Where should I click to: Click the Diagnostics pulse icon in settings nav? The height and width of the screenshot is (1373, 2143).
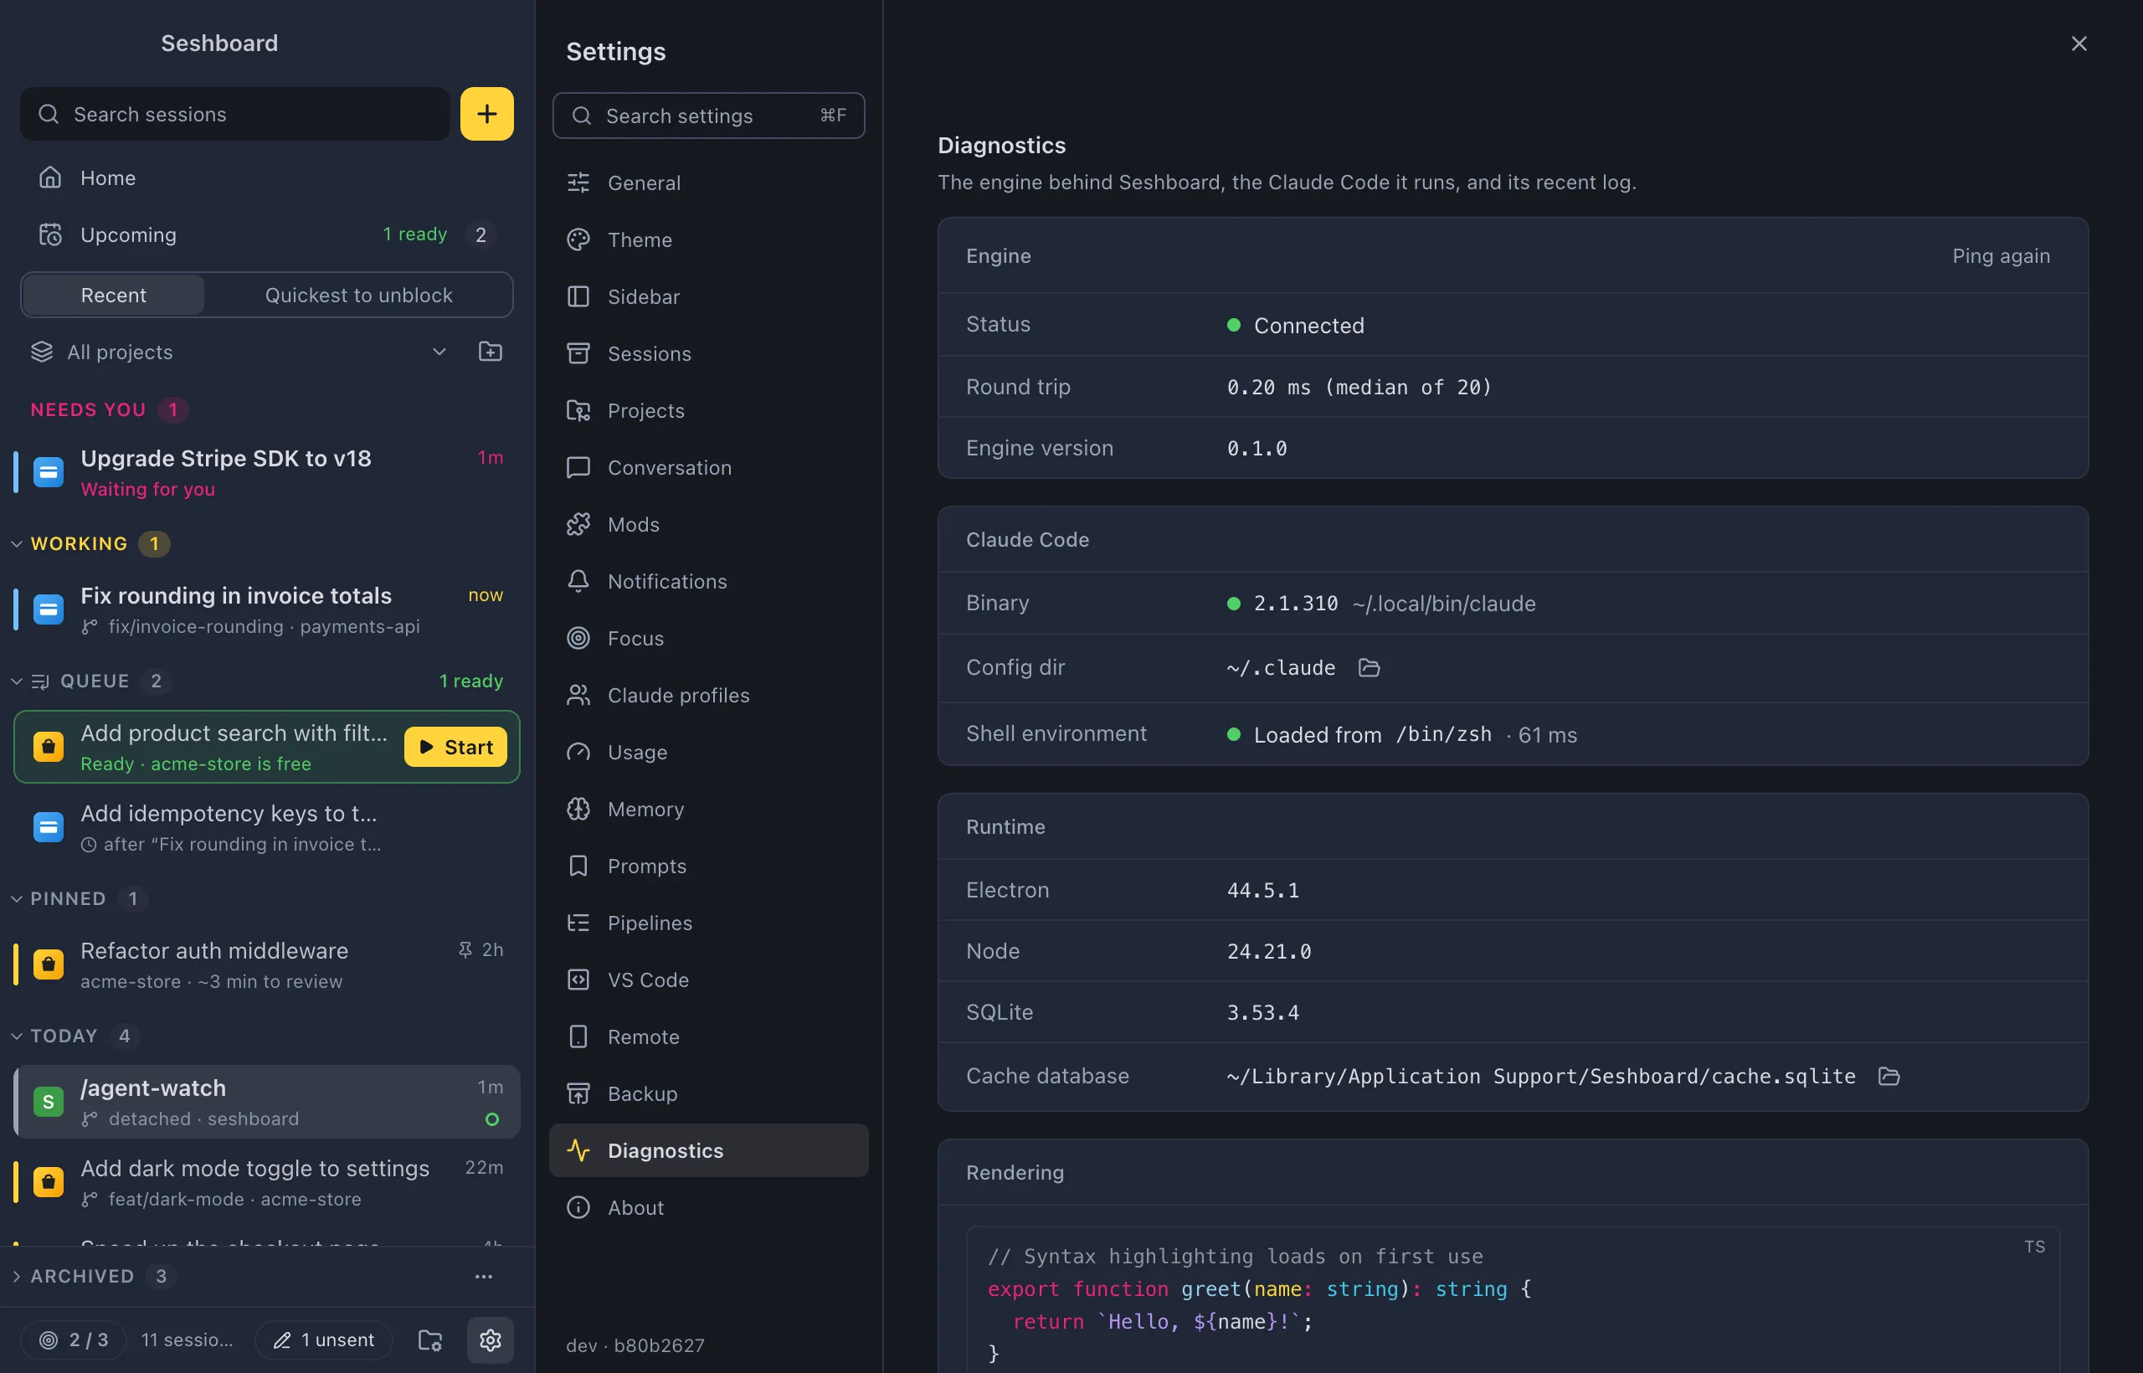coord(578,1150)
